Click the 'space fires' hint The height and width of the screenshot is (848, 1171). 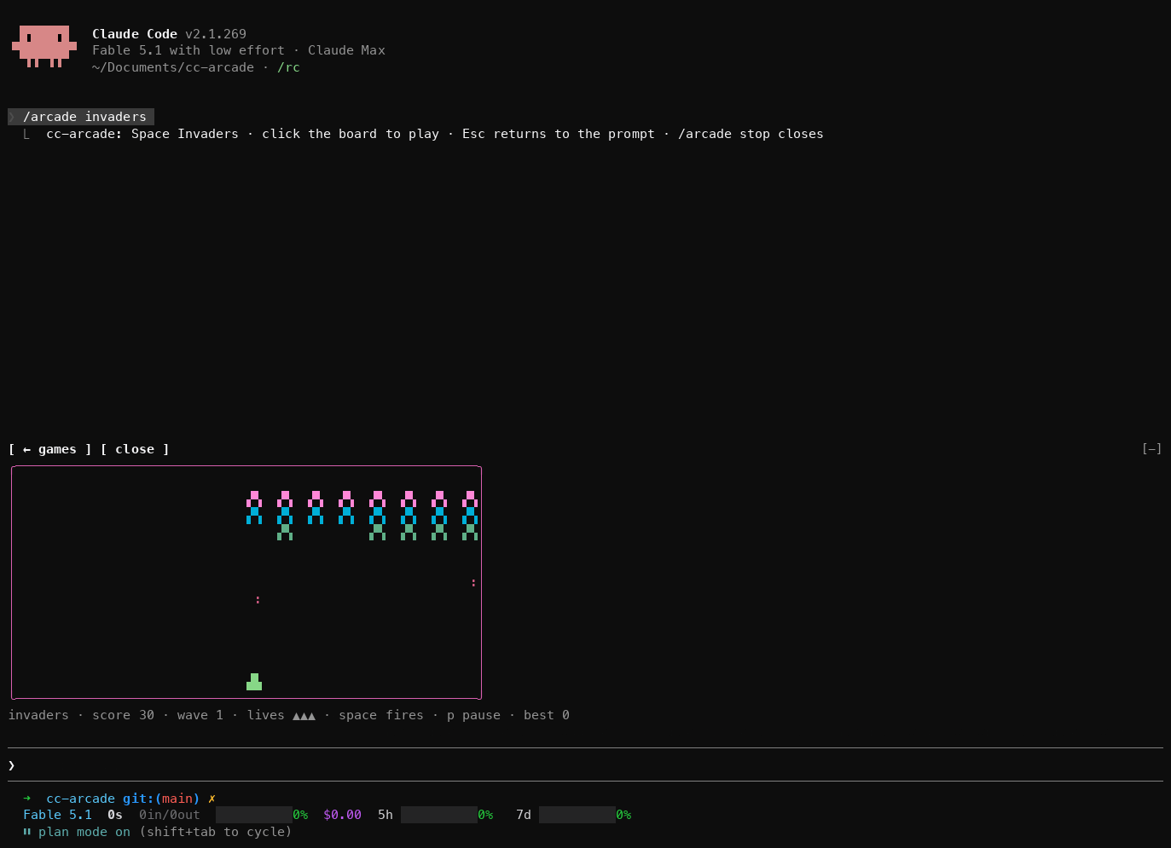pos(381,715)
